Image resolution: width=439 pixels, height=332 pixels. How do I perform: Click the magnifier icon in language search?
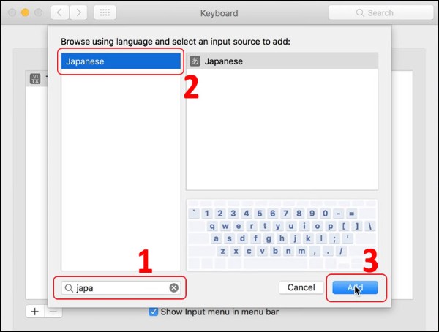(x=70, y=287)
